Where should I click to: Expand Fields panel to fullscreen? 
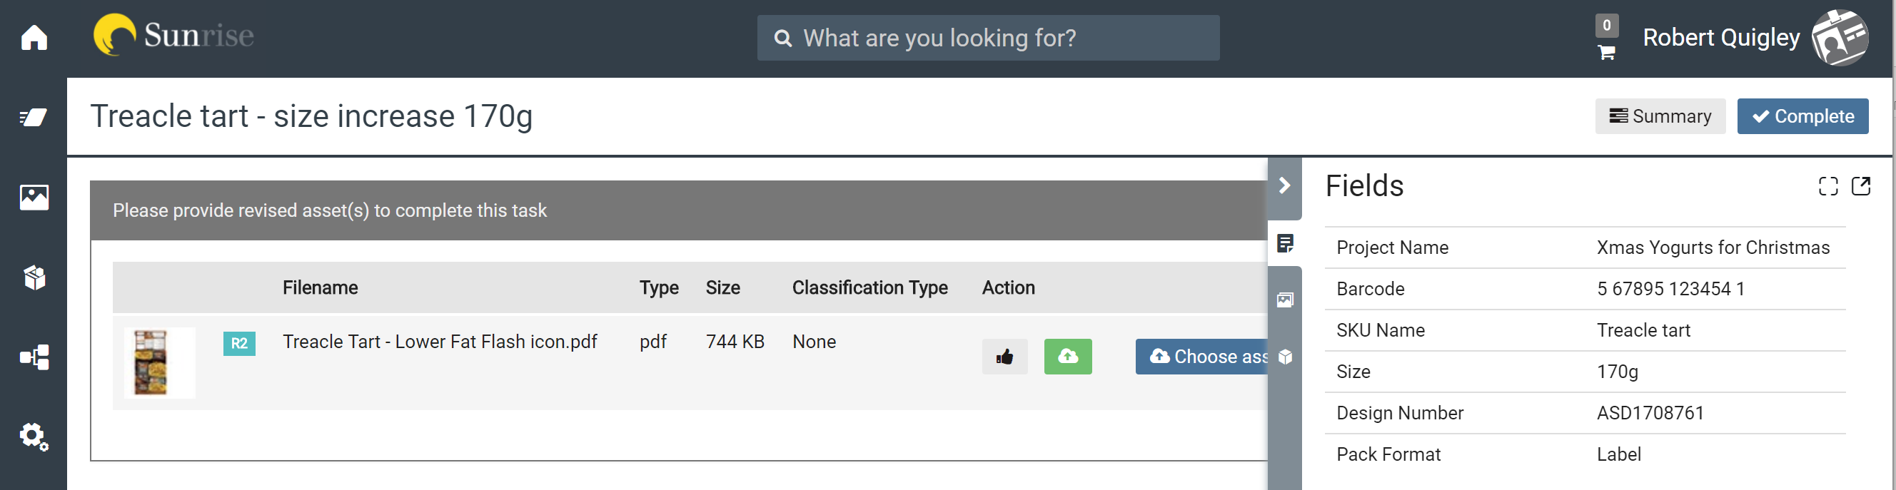(1828, 186)
